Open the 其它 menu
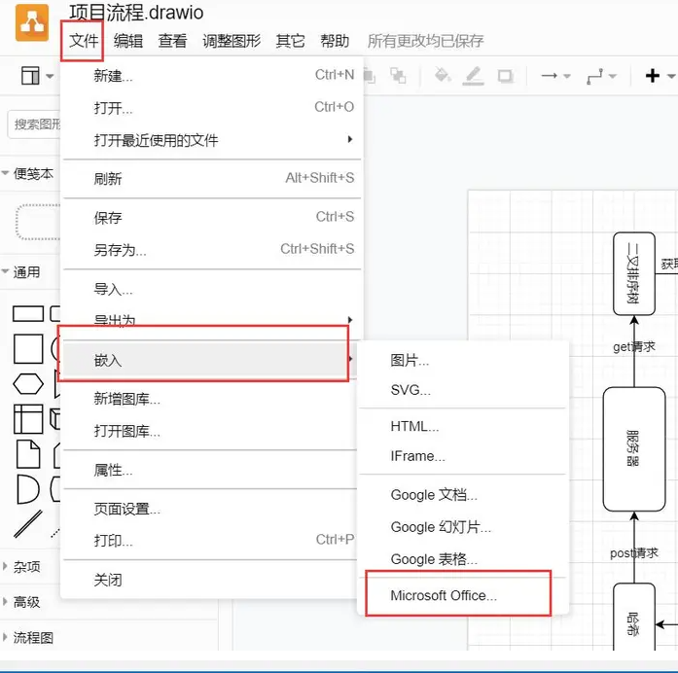 pyautogui.click(x=290, y=41)
